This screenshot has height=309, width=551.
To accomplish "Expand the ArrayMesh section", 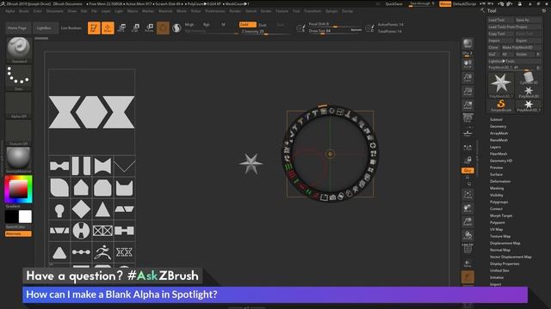I will tap(498, 134).
